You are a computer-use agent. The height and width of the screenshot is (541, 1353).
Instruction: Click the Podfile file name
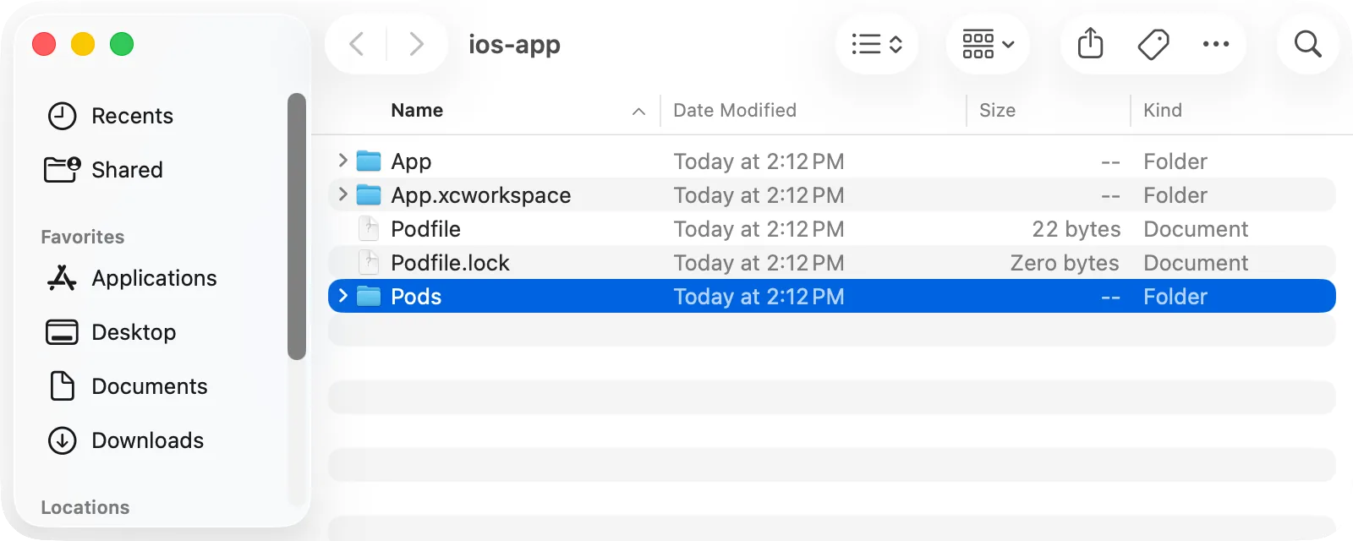click(425, 229)
